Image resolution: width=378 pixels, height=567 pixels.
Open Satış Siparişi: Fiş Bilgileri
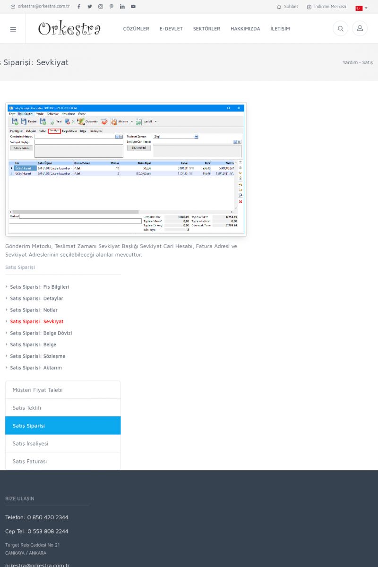click(x=40, y=287)
